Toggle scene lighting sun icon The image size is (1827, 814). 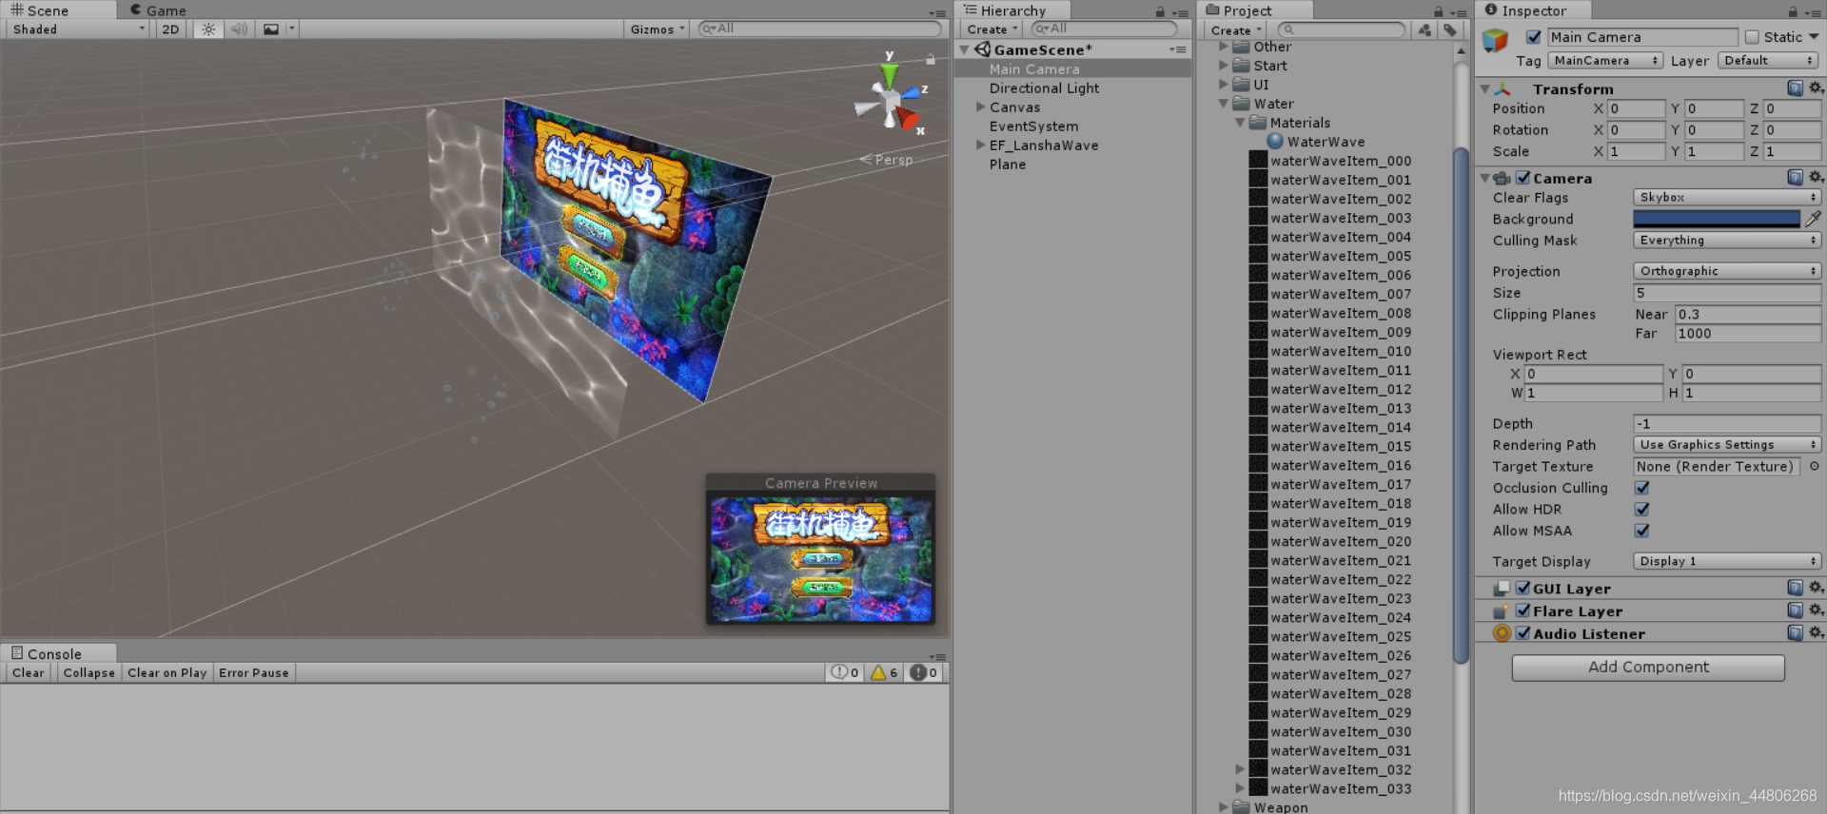[208, 29]
